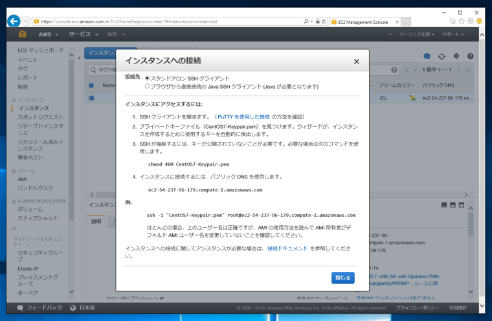Screen dimensions: 492x321
Task: Open スポットリクエスト in sidebar
Action: pyautogui.click(x=41, y=117)
